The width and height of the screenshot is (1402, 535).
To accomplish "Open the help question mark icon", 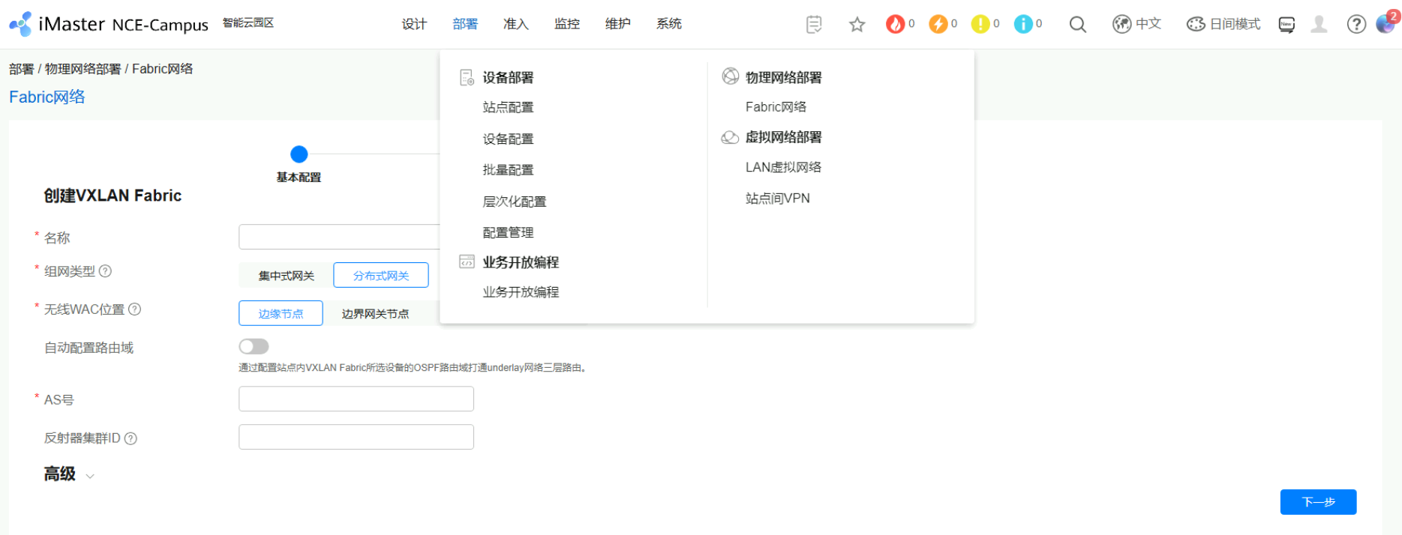I will [x=1355, y=25].
